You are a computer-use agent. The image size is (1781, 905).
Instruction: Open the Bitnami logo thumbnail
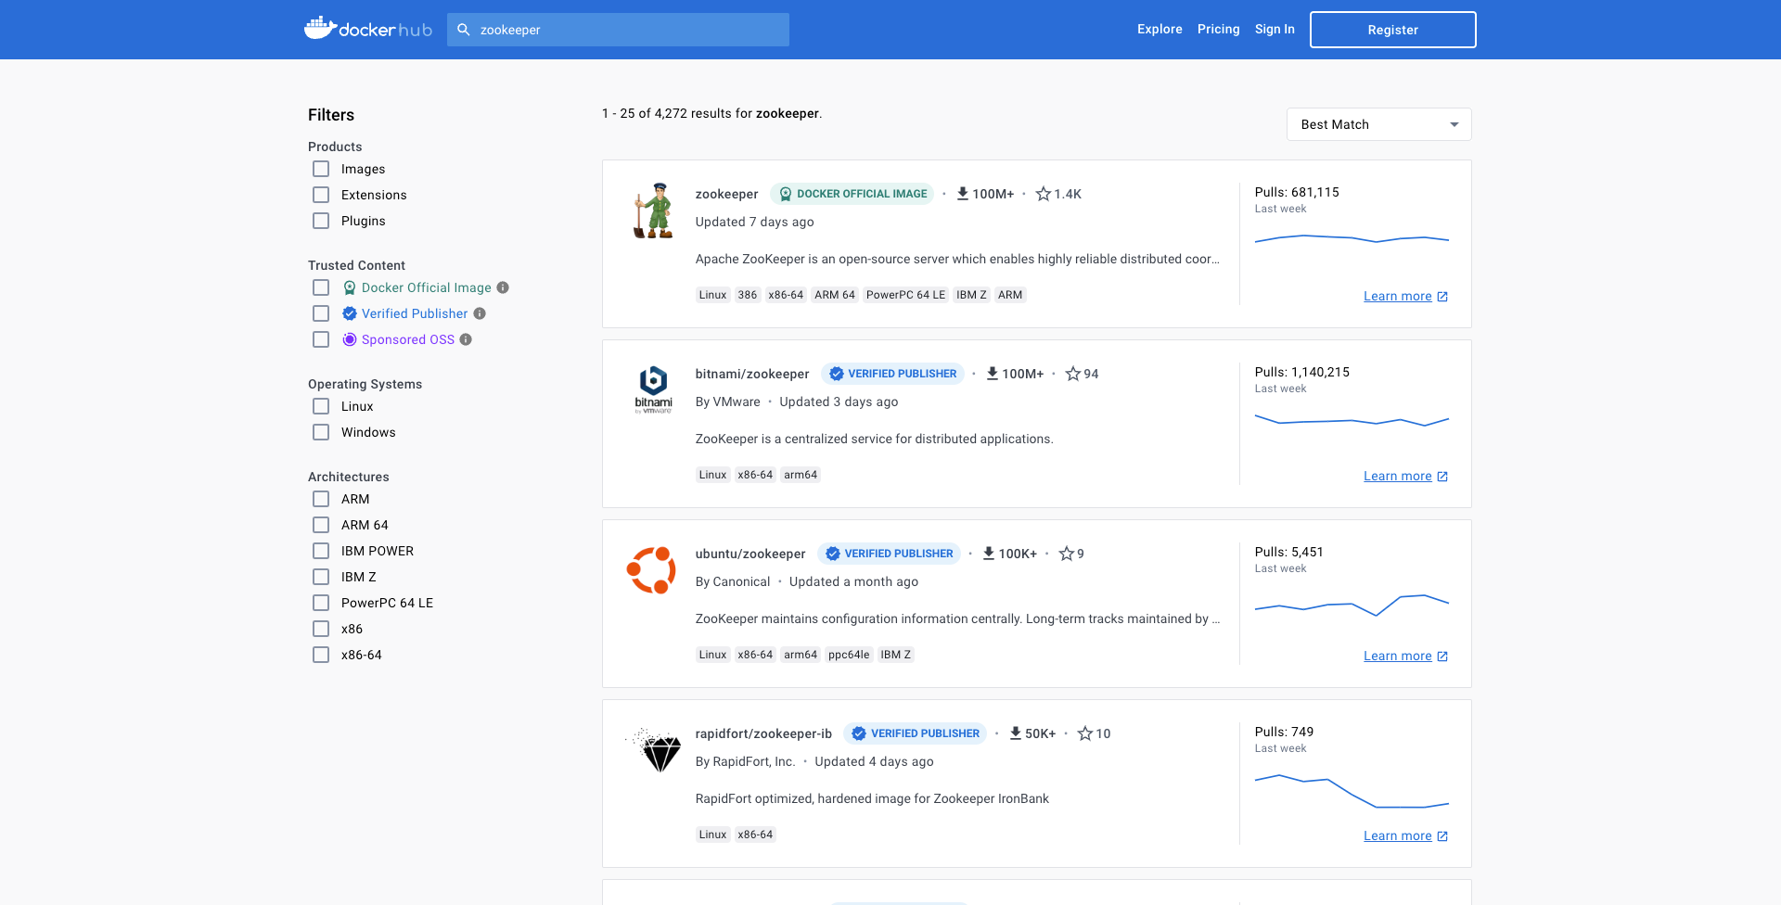(654, 389)
